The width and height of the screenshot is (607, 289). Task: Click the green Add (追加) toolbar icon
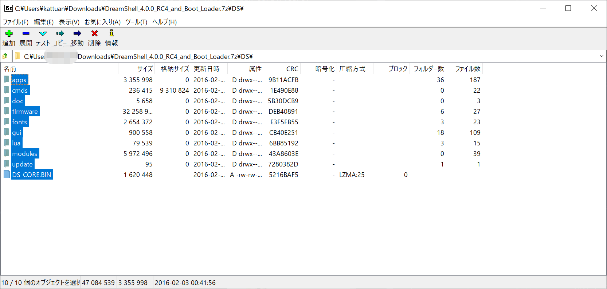coord(9,33)
